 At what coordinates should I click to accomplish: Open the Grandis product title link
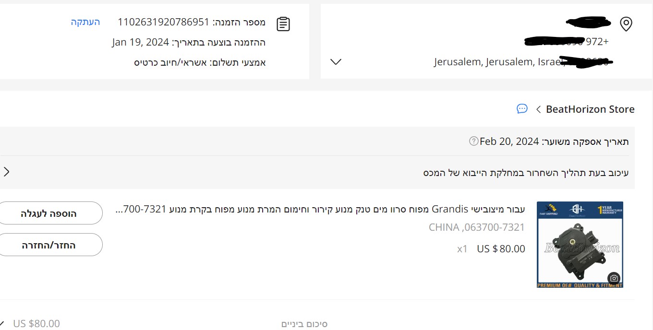click(x=321, y=209)
